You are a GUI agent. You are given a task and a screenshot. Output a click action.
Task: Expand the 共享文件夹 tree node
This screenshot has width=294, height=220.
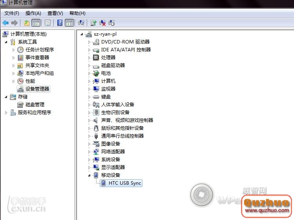[x=13, y=65]
